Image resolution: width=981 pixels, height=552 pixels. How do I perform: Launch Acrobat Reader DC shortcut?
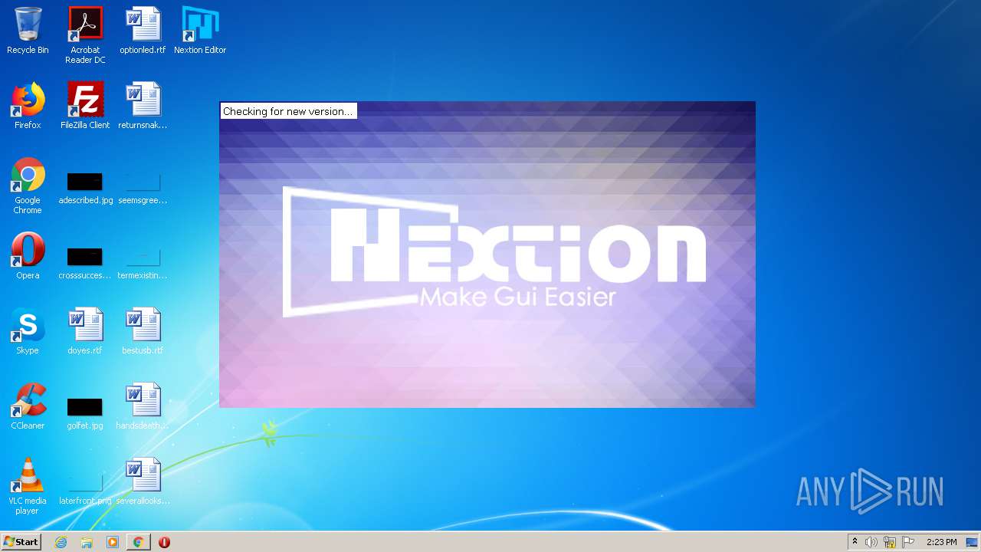(x=85, y=34)
